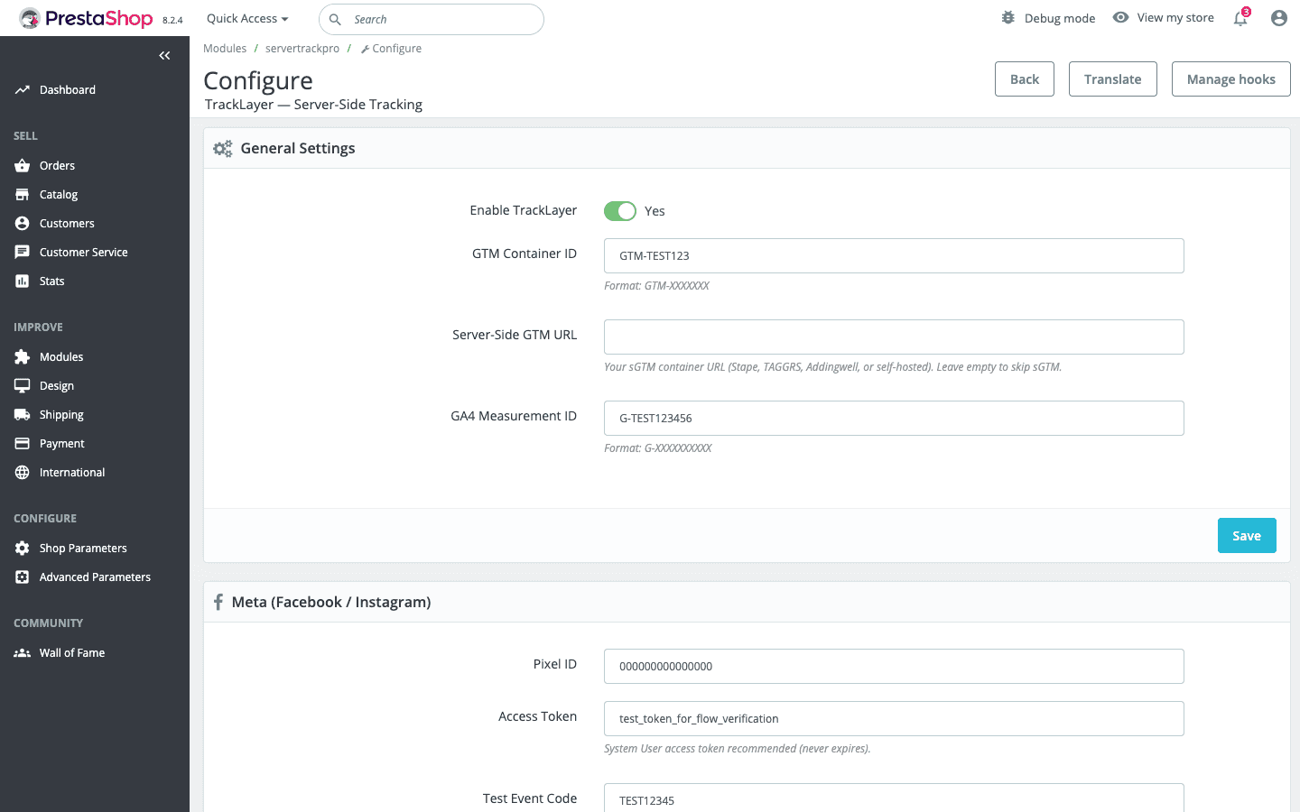Image resolution: width=1300 pixels, height=812 pixels.
Task: Open Customer Service from sidebar
Action: [22, 252]
